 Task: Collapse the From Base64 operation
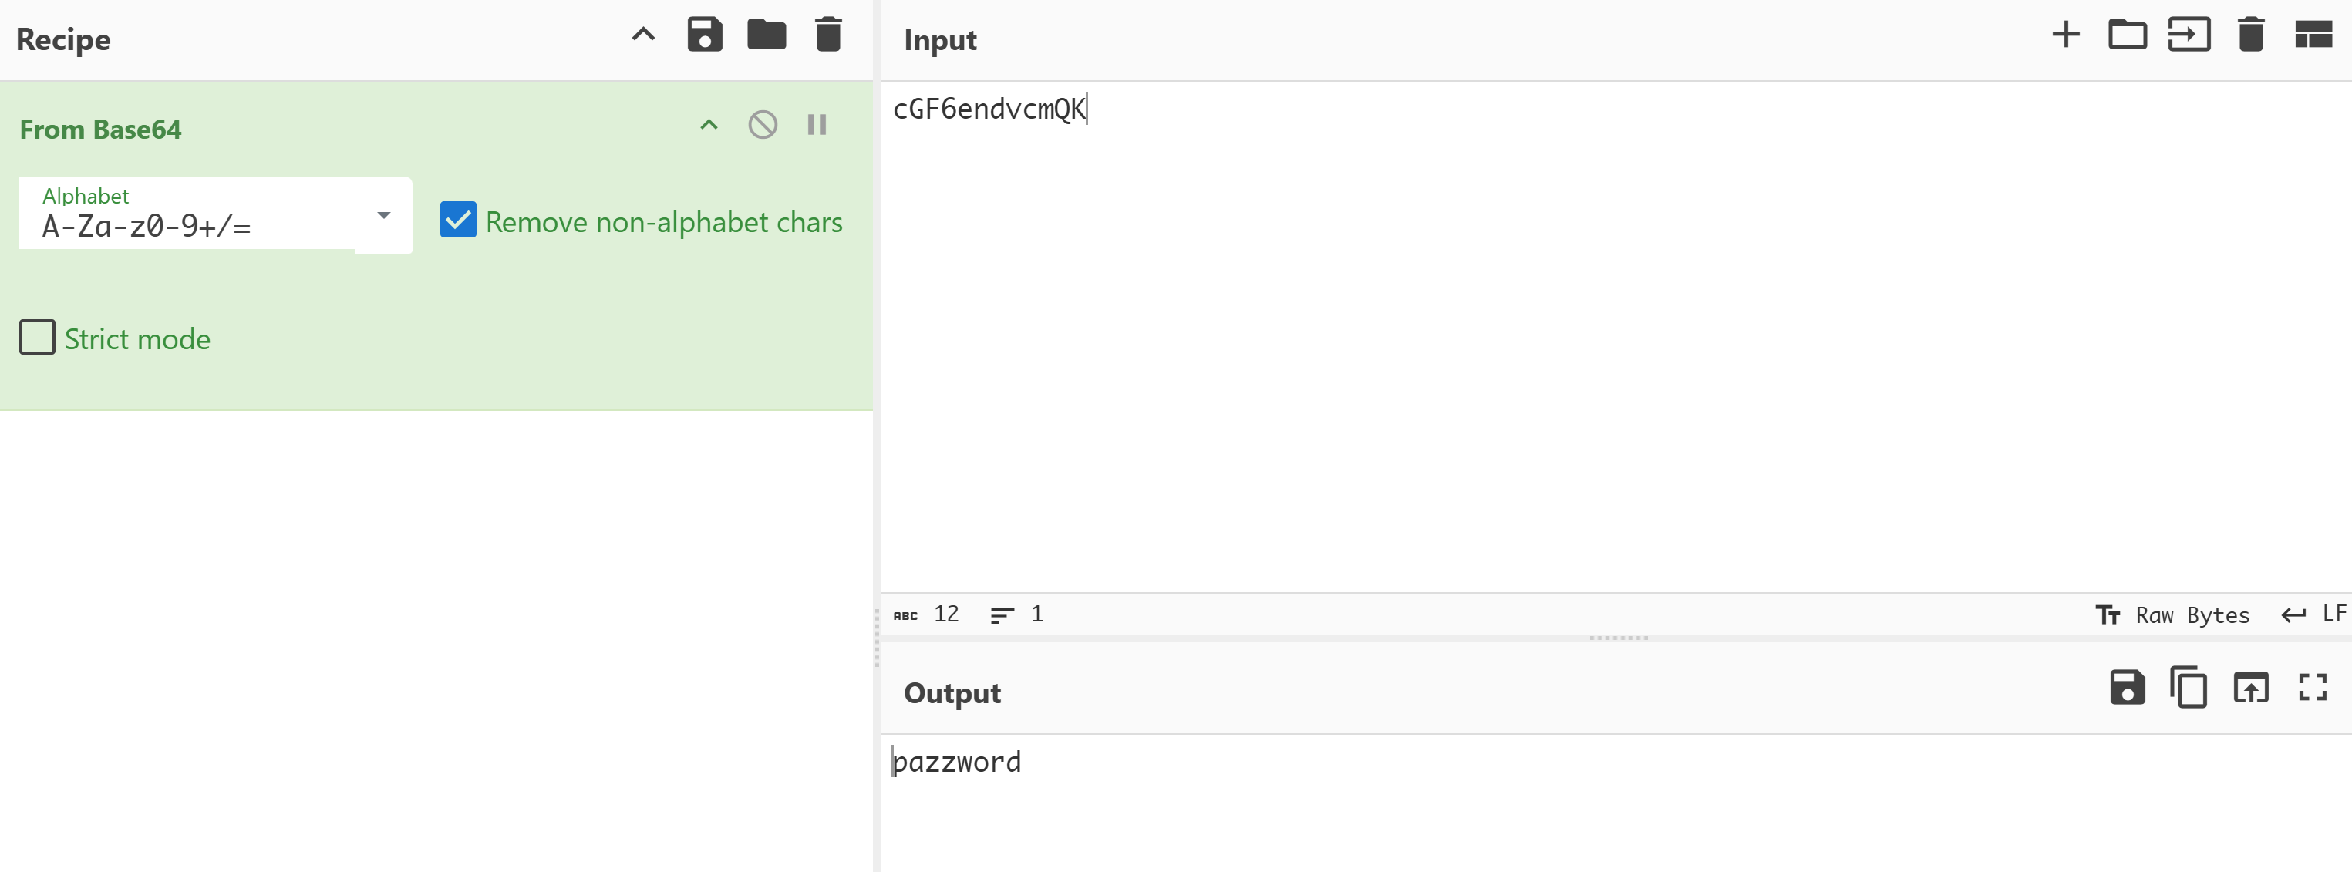pos(709,125)
